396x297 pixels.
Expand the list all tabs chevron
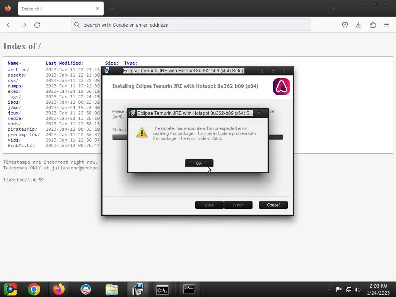333,9
